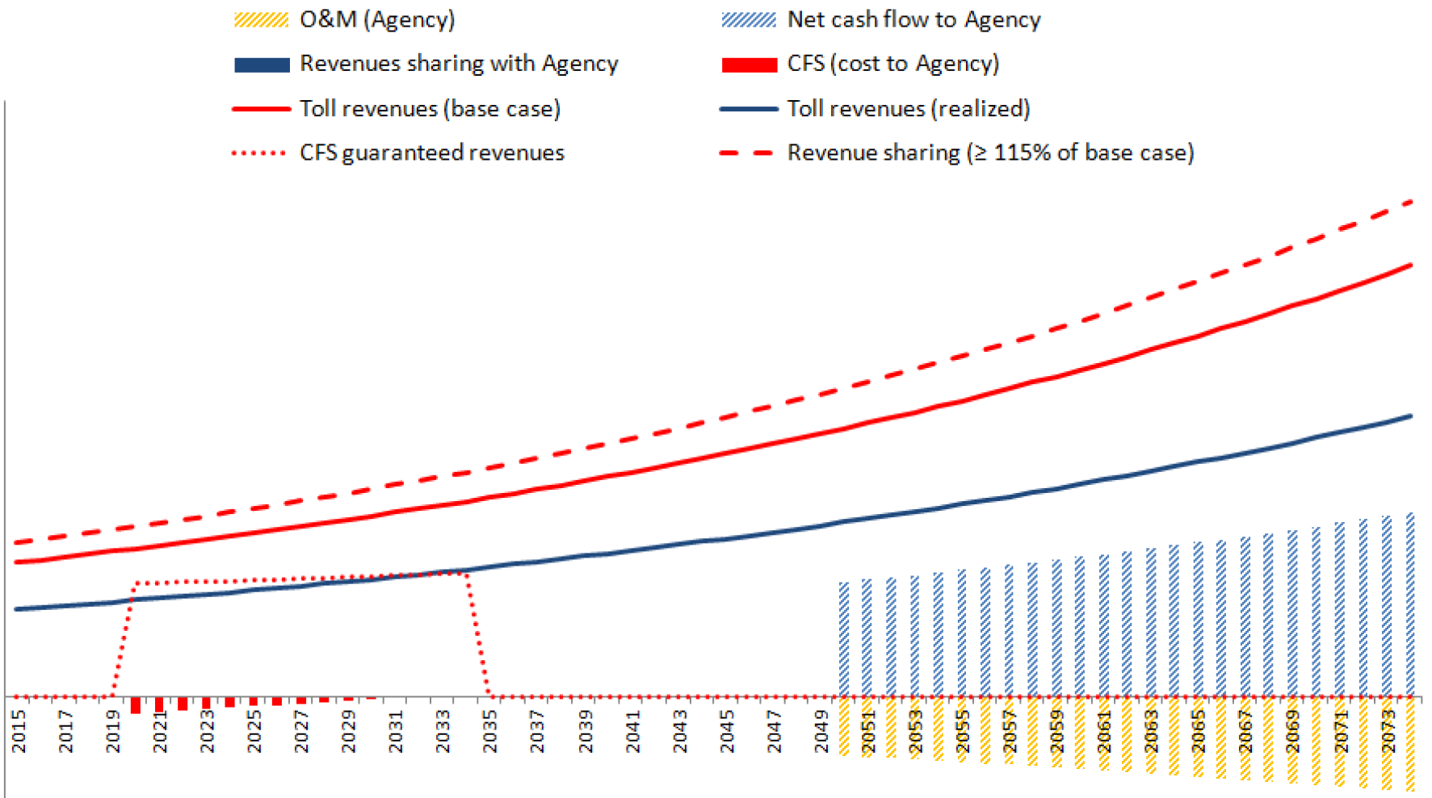Click the CFS (cost to Agency) legend swatch
This screenshot has width=1432, height=798.
point(749,65)
